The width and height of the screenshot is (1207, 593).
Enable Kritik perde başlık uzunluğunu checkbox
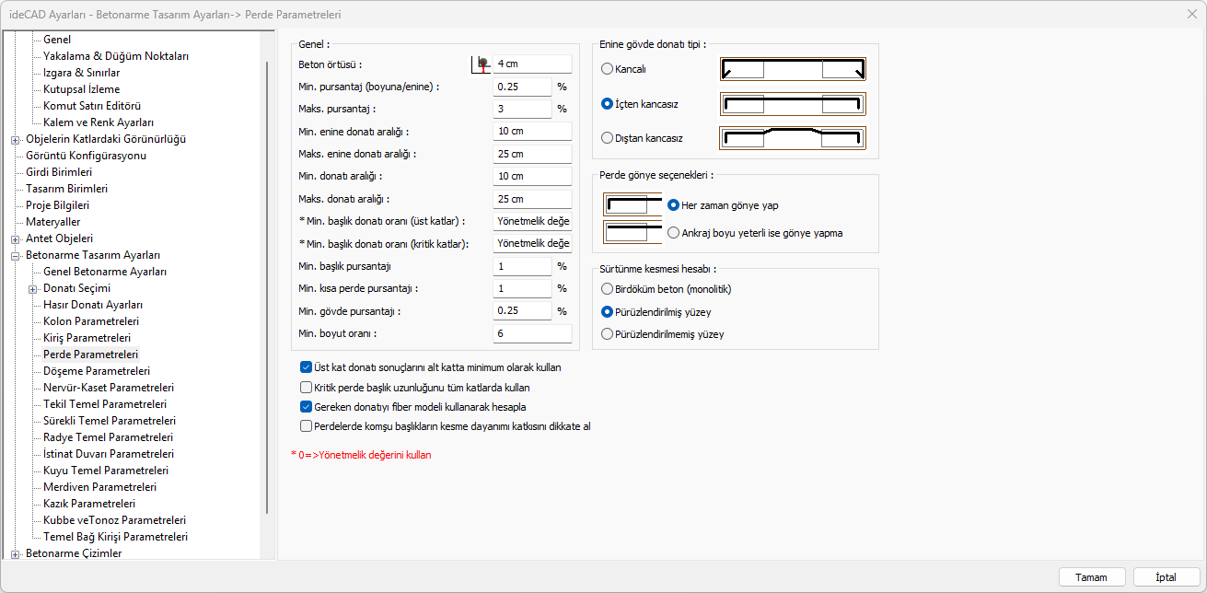click(x=307, y=388)
